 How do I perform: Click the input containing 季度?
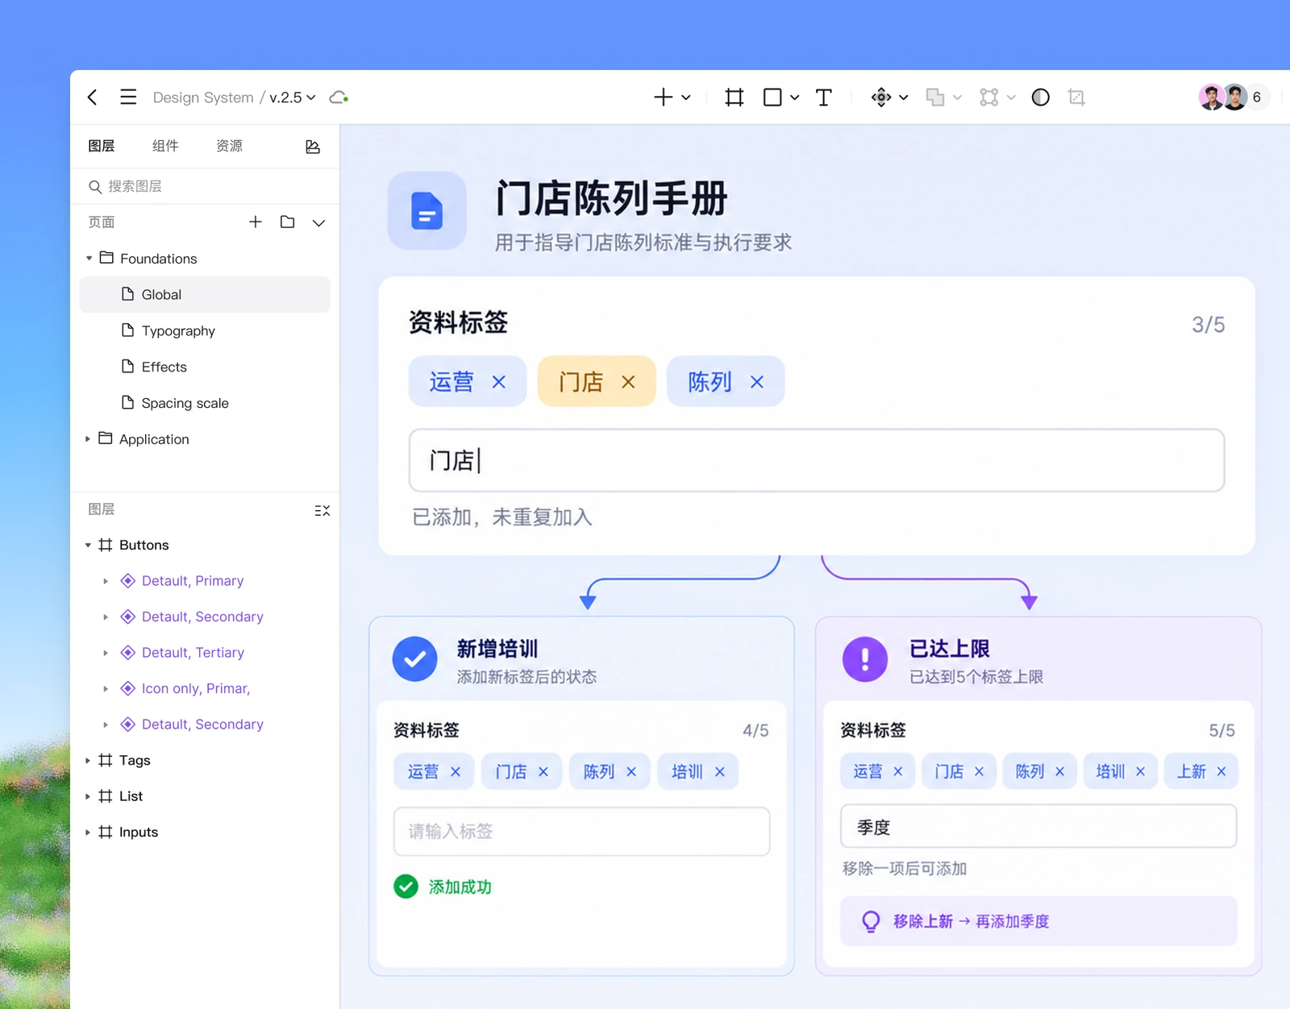click(x=1038, y=826)
